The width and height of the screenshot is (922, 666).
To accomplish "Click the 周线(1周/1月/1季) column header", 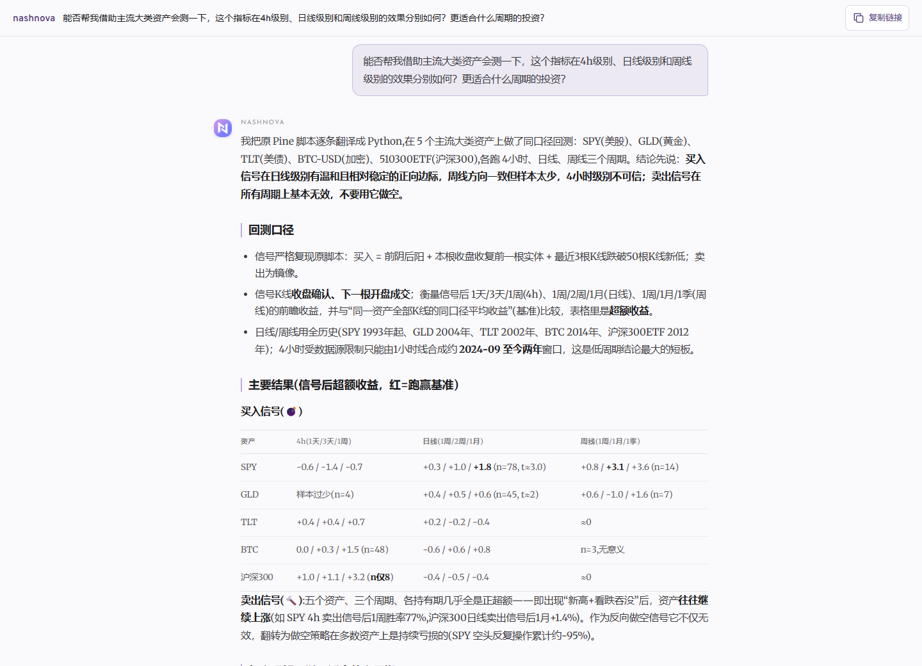I will [610, 441].
